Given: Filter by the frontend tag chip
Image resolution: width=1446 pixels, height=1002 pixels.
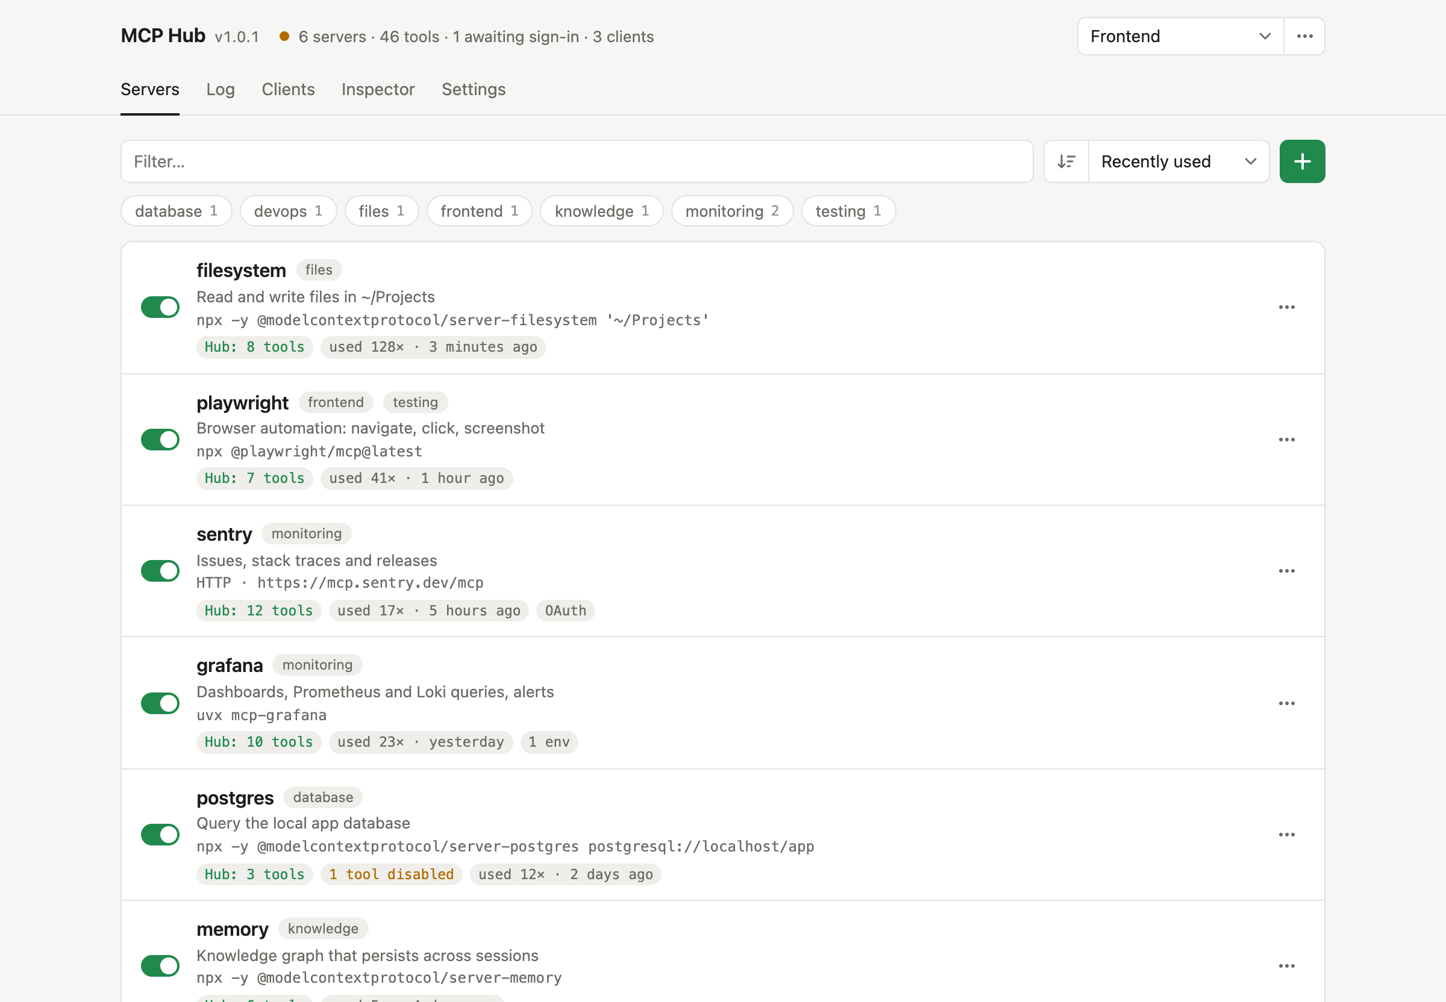Looking at the screenshot, I should pos(479,211).
